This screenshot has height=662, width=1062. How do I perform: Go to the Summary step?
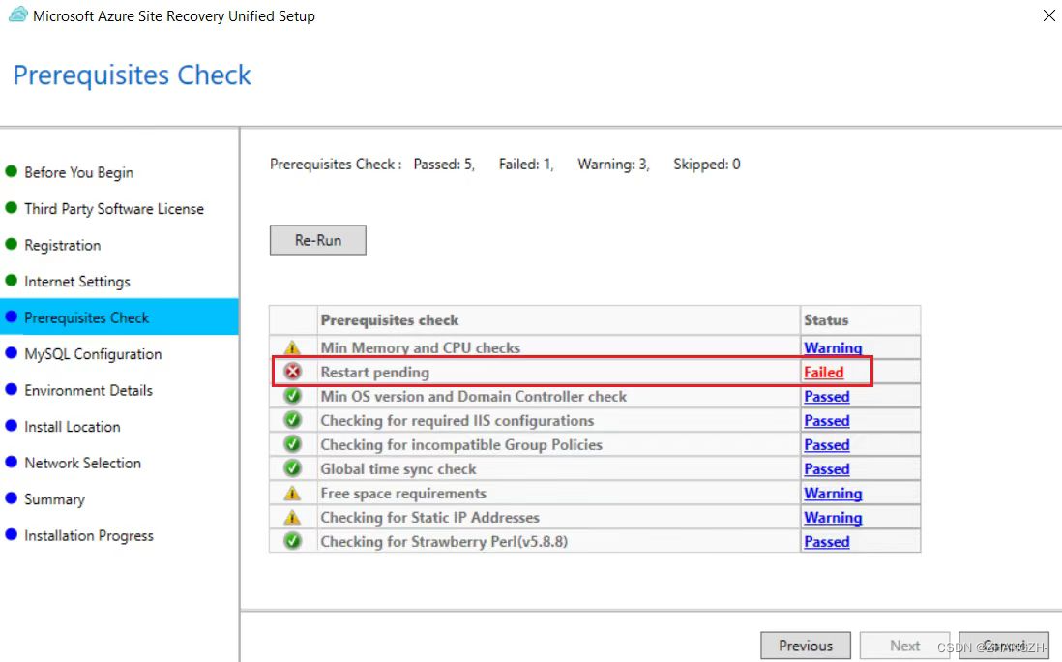click(54, 499)
